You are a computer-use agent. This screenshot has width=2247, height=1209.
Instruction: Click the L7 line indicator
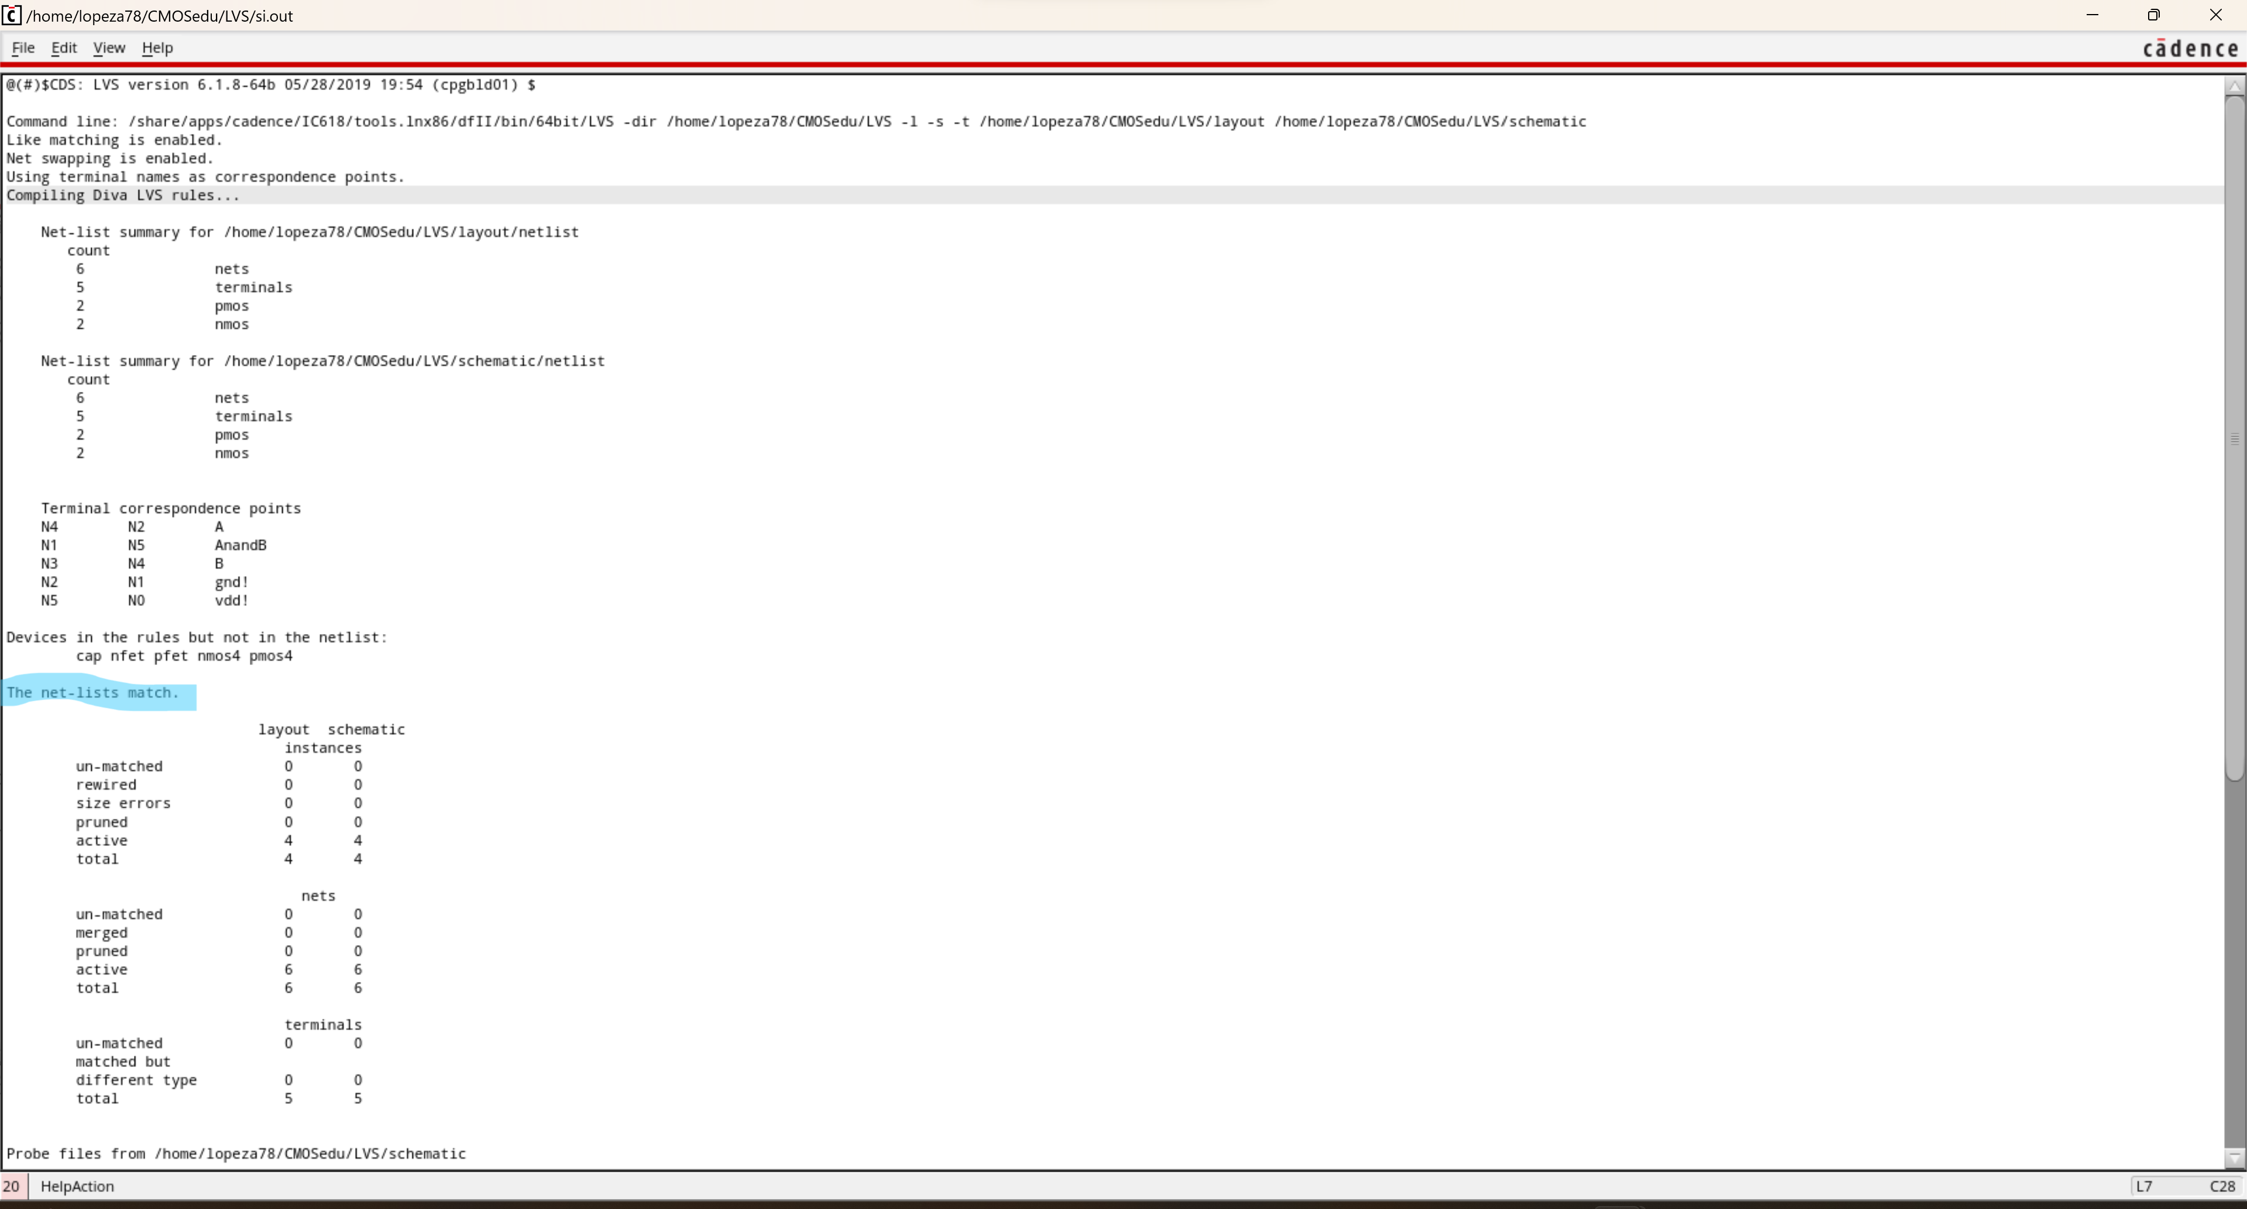tap(2144, 1186)
